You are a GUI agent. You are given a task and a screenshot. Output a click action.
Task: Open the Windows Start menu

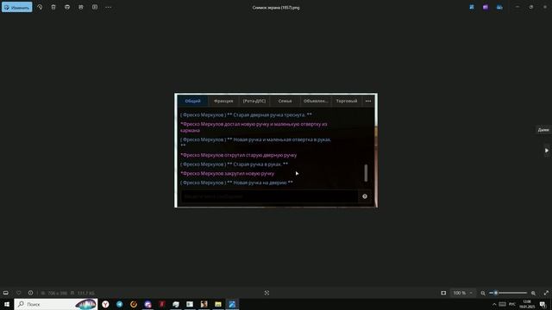pyautogui.click(x=6, y=304)
